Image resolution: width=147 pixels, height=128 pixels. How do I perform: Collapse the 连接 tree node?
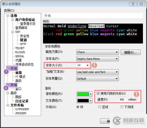tap(8, 16)
